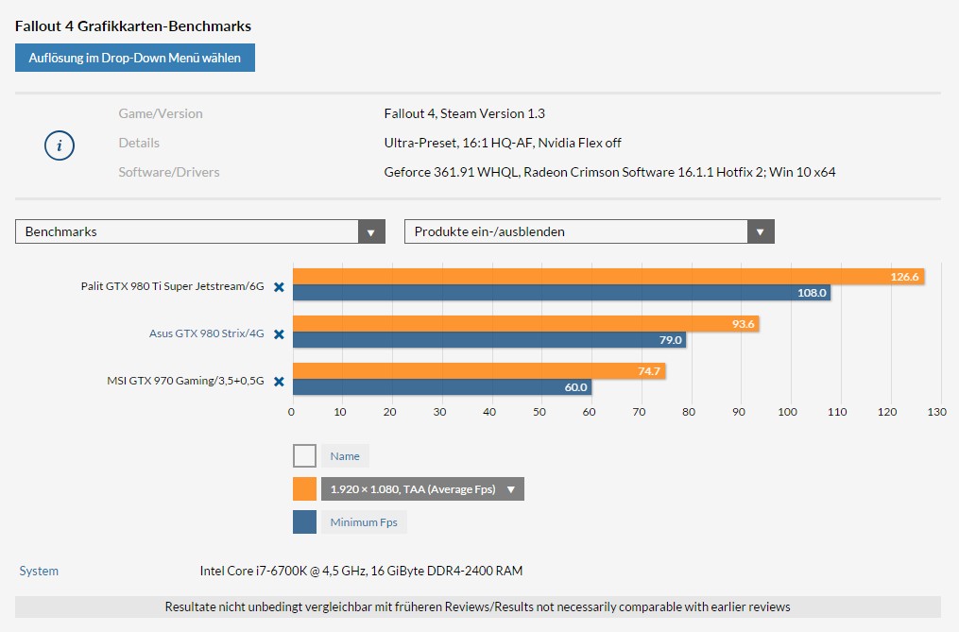The width and height of the screenshot is (959, 632).
Task: Click the blue Minimum Fps swatch
Action: click(304, 521)
